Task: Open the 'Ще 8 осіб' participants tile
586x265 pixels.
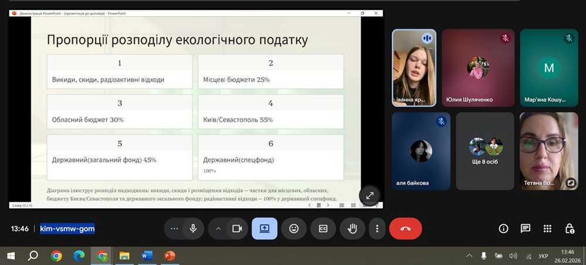Action: pos(485,151)
